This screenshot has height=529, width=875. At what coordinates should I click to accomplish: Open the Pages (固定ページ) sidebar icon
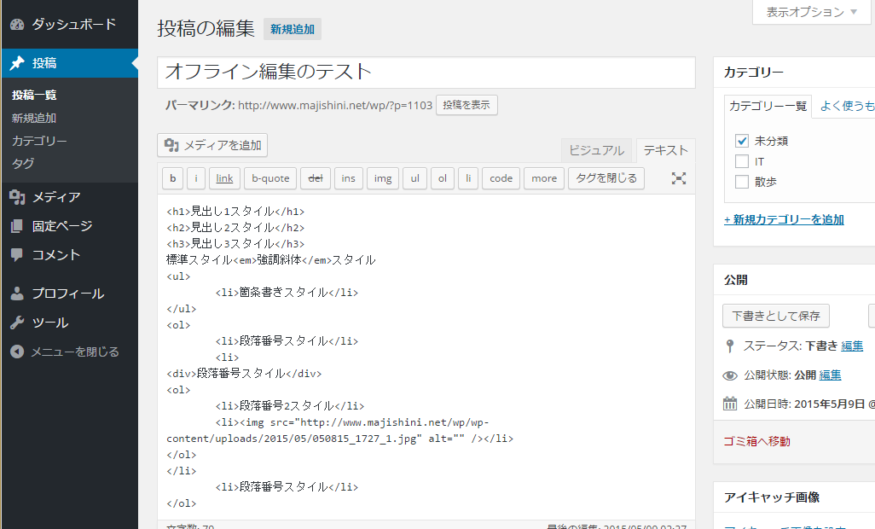(15, 225)
